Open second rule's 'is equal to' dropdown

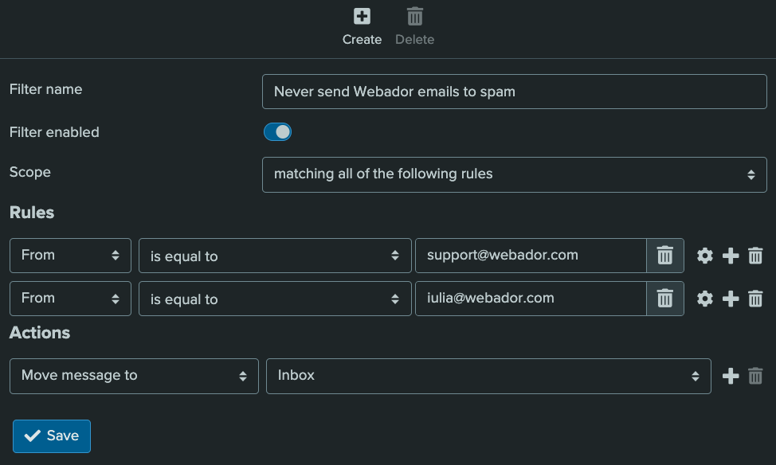click(x=275, y=299)
